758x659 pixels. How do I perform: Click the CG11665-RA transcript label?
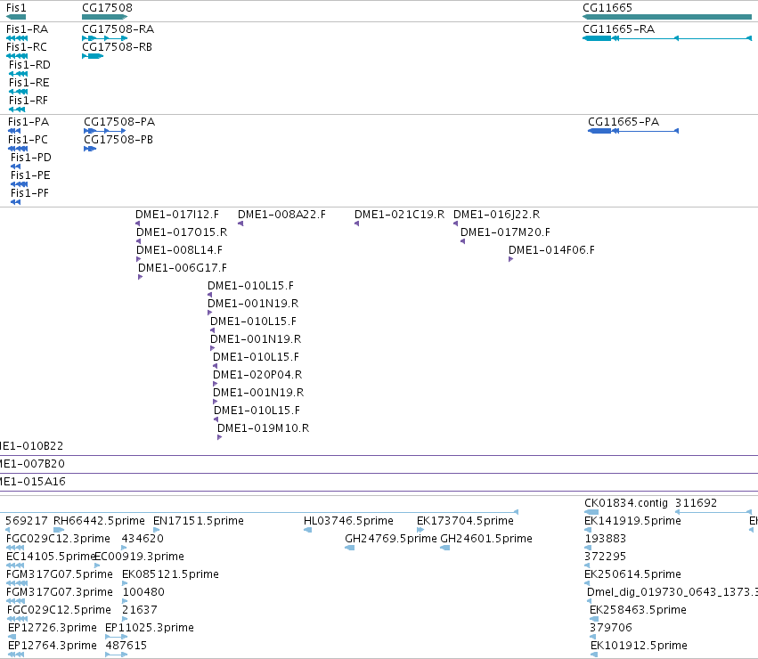pos(619,29)
